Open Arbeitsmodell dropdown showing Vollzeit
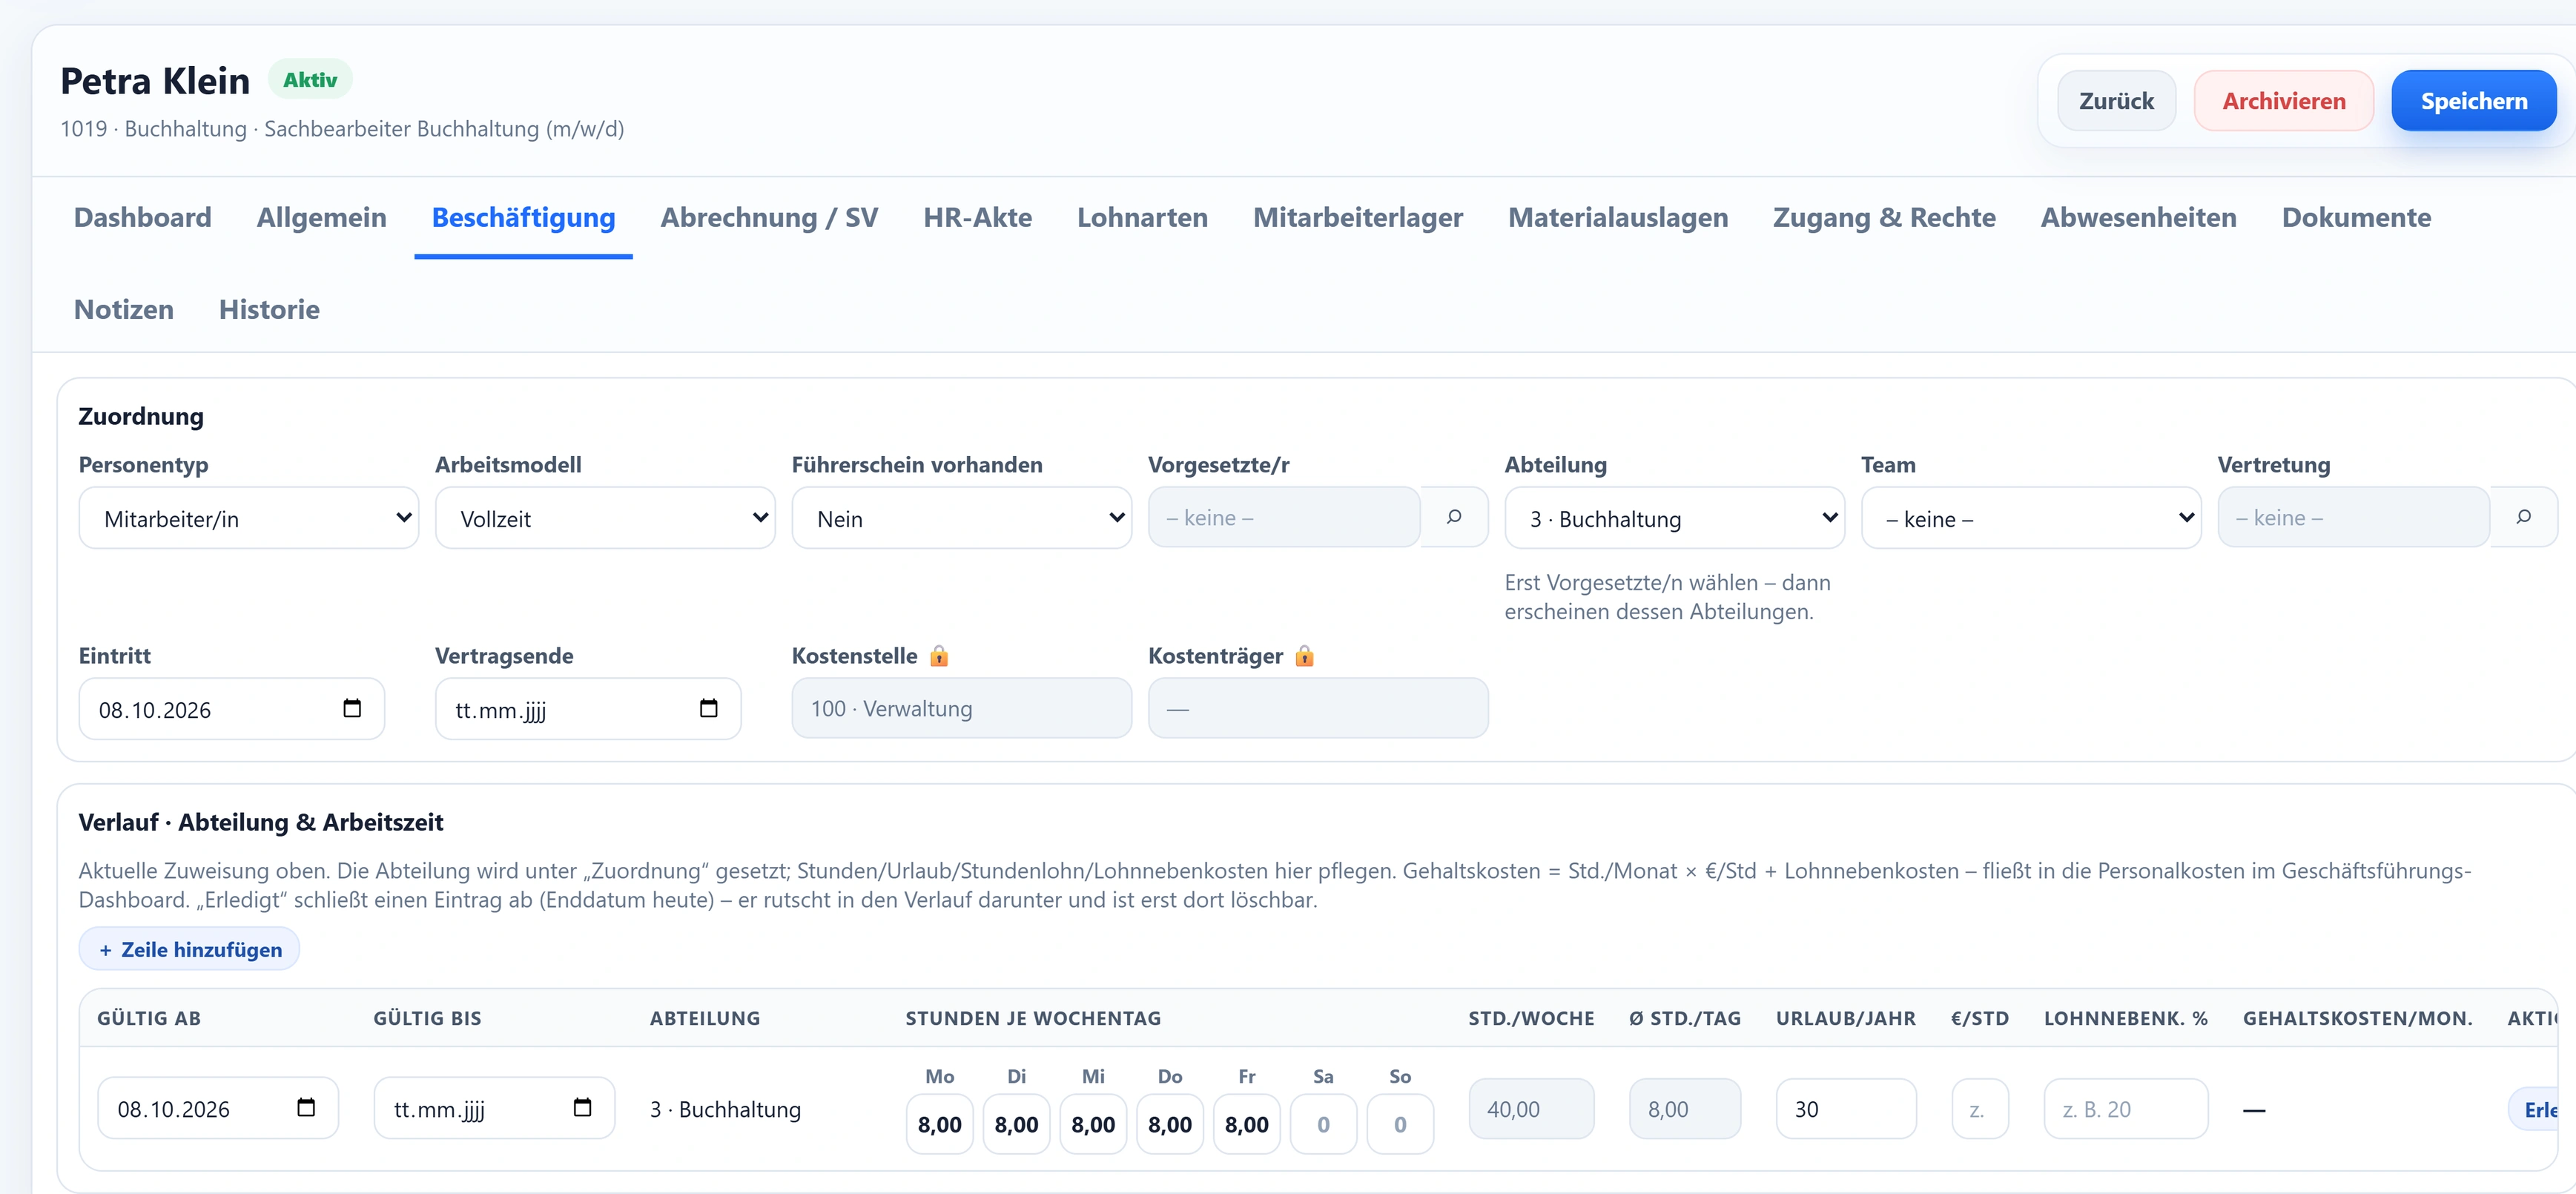The width and height of the screenshot is (2576, 1194). coord(605,518)
